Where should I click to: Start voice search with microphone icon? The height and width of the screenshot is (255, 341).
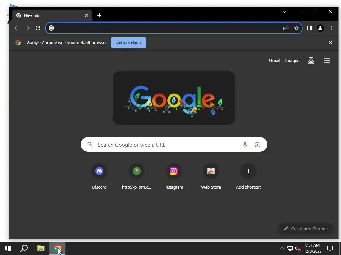(x=245, y=145)
